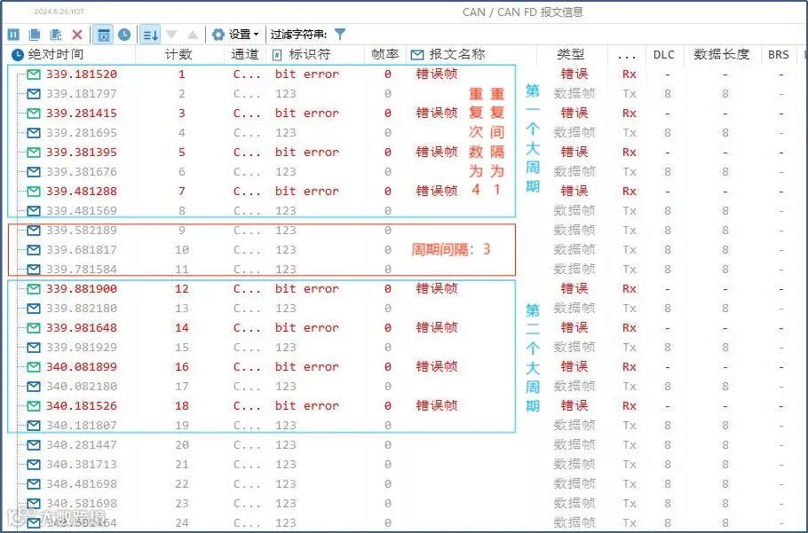Click envelope icon of row 339.582189
This screenshot has height=533, width=808.
click(x=34, y=231)
